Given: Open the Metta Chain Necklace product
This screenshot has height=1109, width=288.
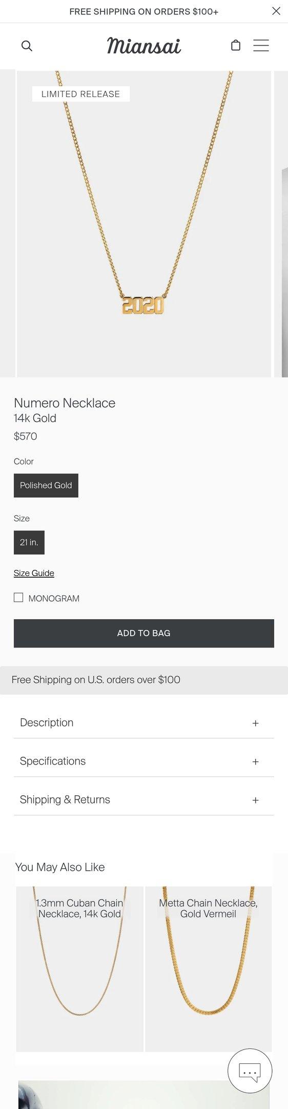Looking at the screenshot, I should (x=209, y=968).
